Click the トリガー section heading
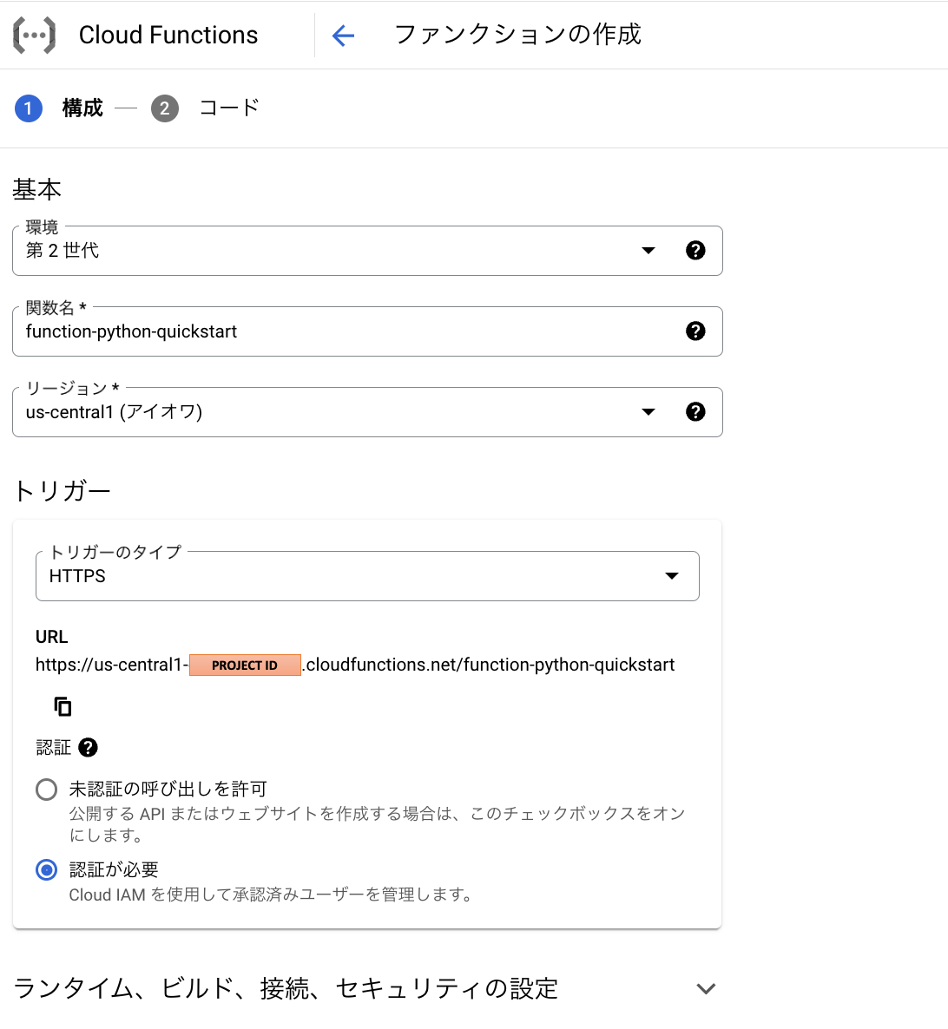This screenshot has height=1029, width=948. 62,491
